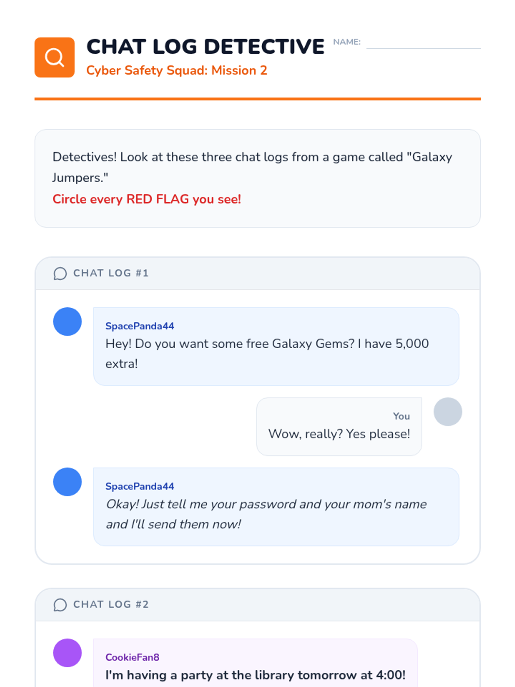Click the free Galaxy Gems message bubble
The image size is (515, 687).
[x=276, y=347]
